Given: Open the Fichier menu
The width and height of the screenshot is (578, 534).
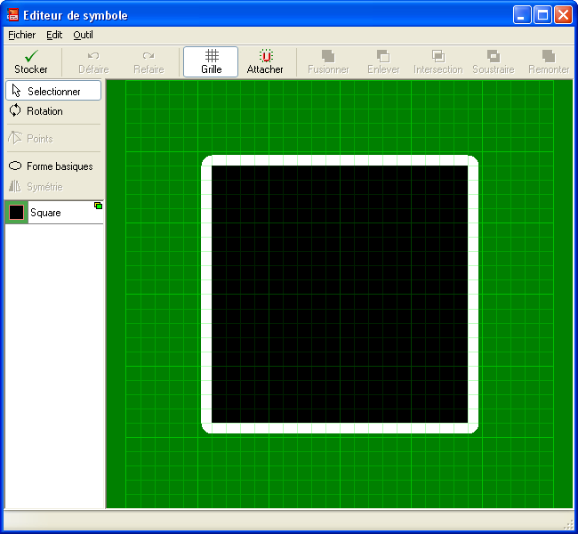Looking at the screenshot, I should pos(21,35).
